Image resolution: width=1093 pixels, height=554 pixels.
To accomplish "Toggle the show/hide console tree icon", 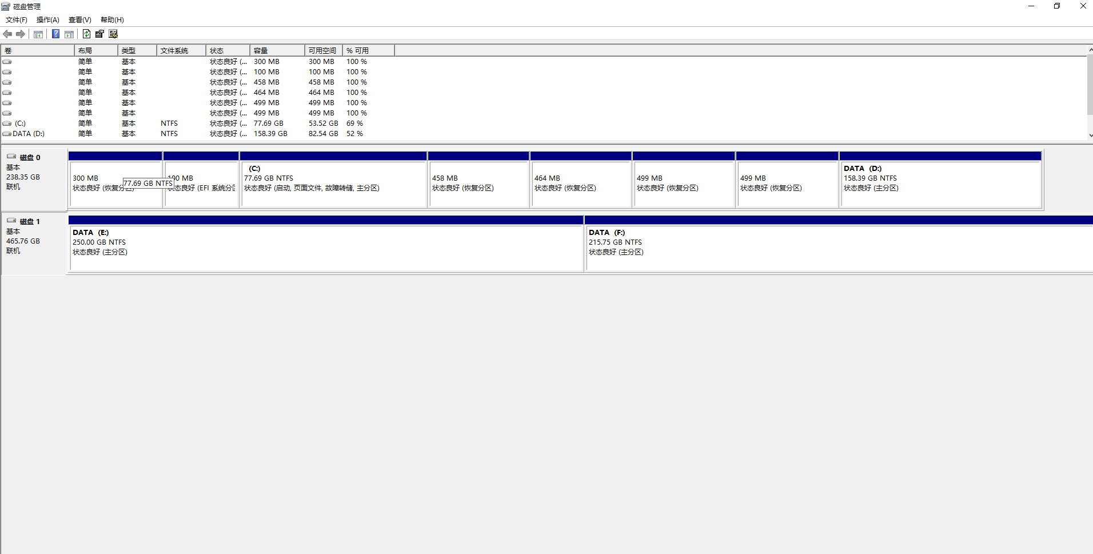I will coord(38,34).
